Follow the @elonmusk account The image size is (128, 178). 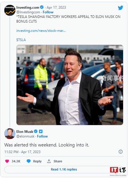tap(42, 136)
